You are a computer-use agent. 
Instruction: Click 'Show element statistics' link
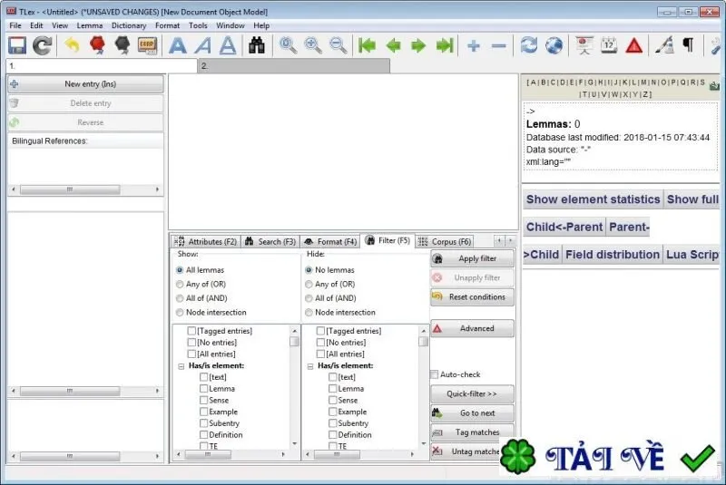[593, 199]
